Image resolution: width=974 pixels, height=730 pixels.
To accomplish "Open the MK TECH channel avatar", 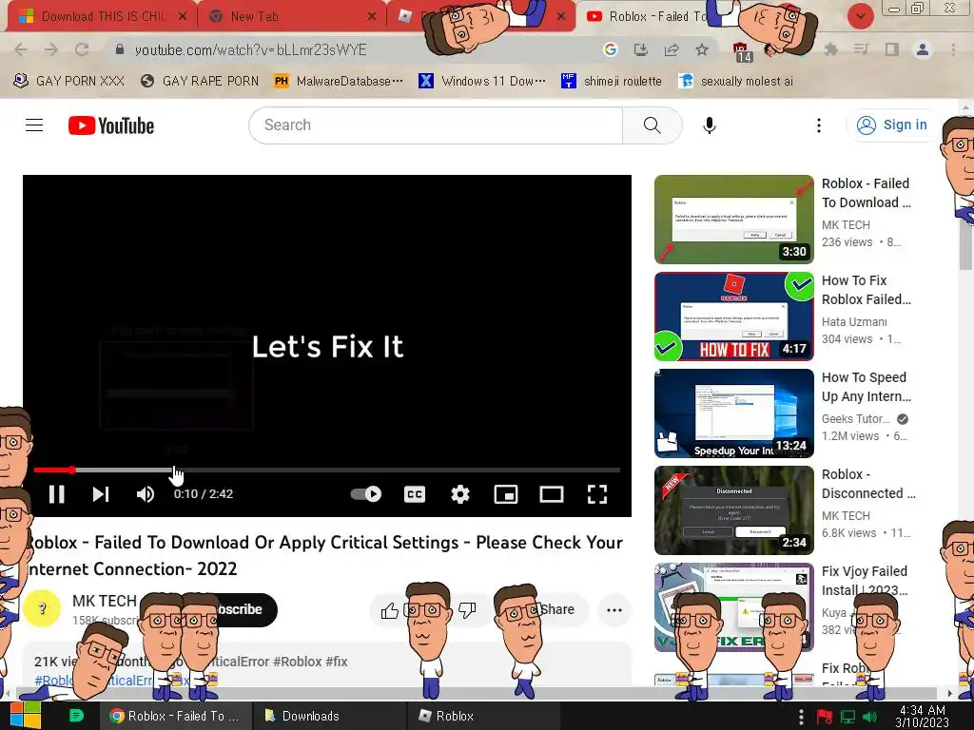I will tap(42, 609).
